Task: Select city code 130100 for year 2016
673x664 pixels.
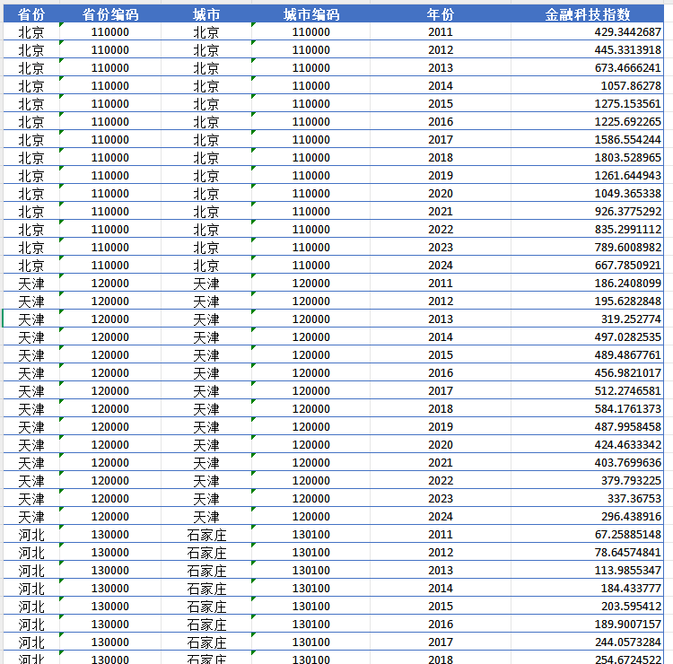Action: coord(311,625)
